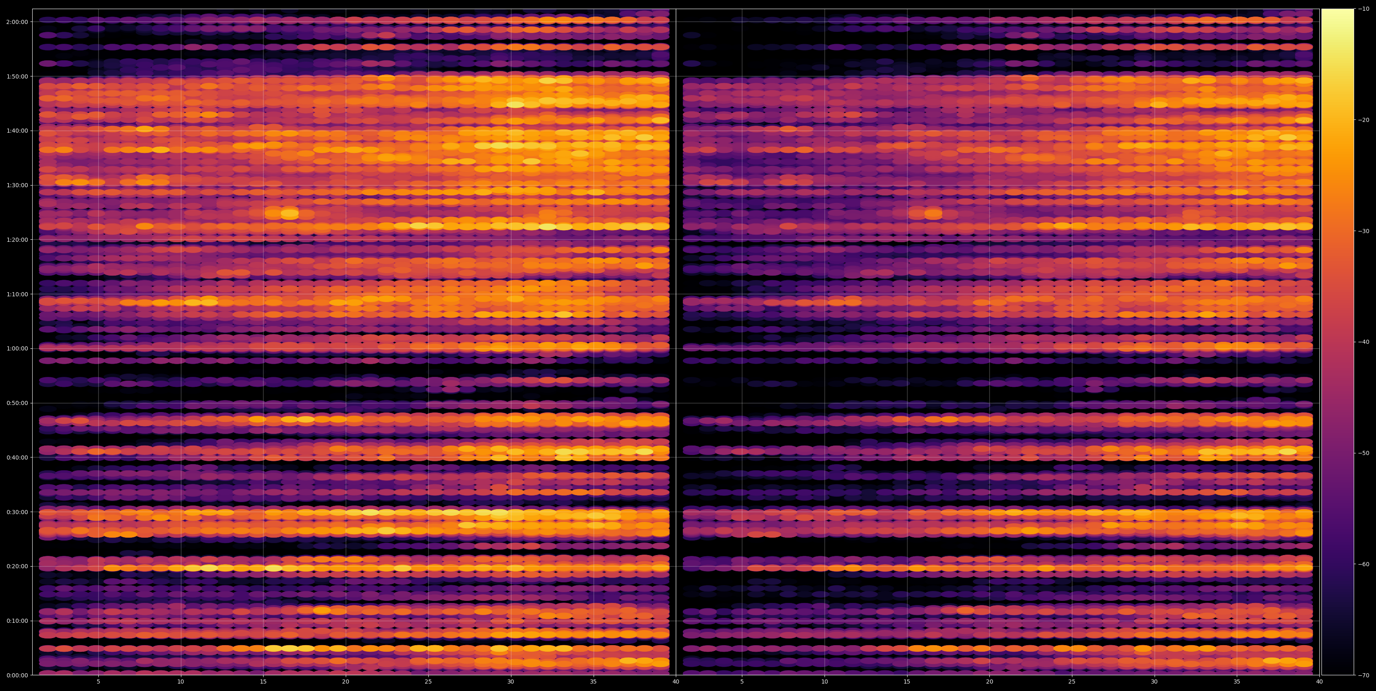Click x-axis tick 10 of first heatmap
This screenshot has height=691, width=1376.
pyautogui.click(x=181, y=682)
